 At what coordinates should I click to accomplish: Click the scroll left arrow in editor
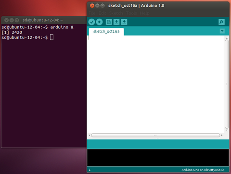click(x=90, y=136)
